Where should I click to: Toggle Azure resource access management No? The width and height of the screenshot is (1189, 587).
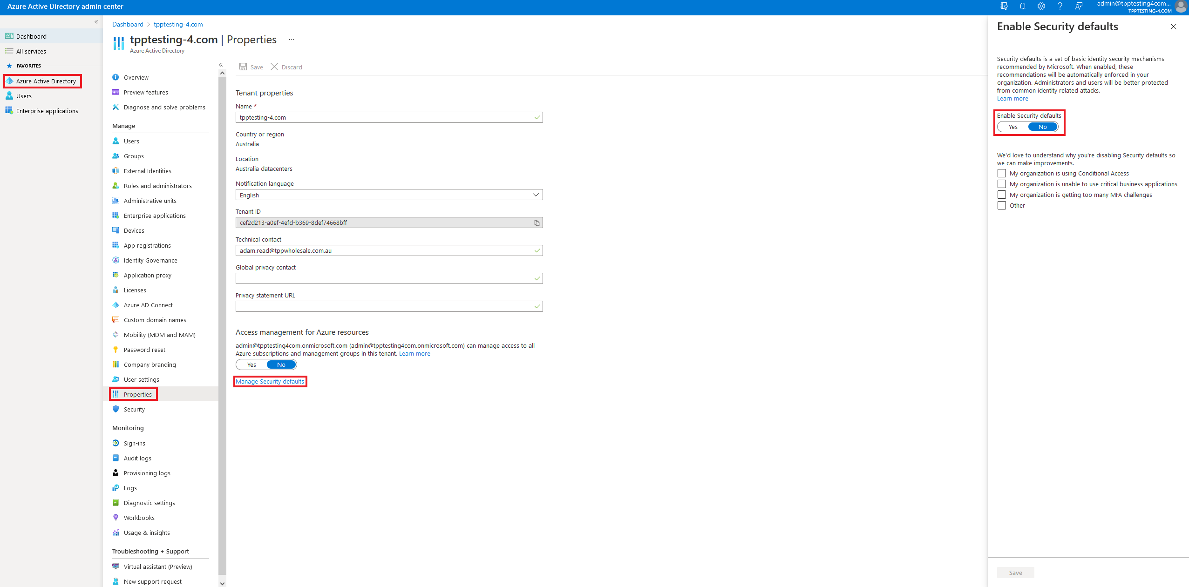point(280,365)
